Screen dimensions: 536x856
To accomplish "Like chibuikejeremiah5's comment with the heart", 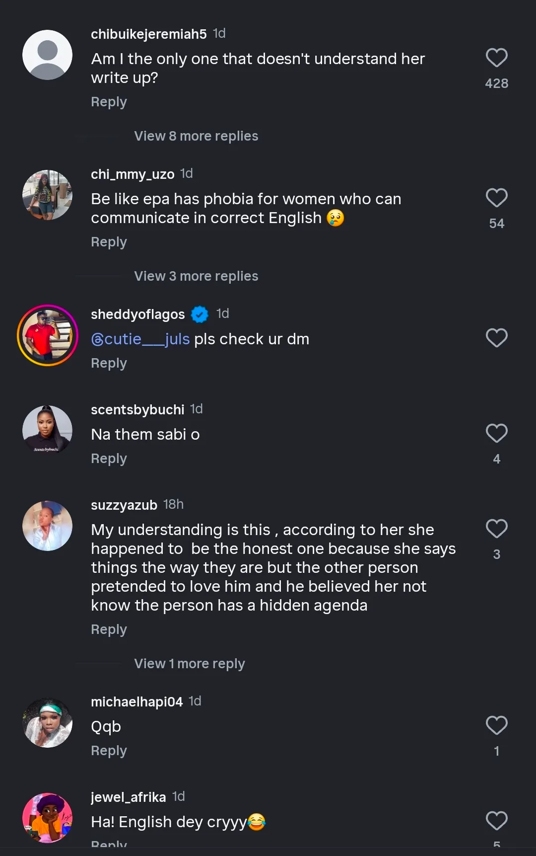I will coord(496,58).
